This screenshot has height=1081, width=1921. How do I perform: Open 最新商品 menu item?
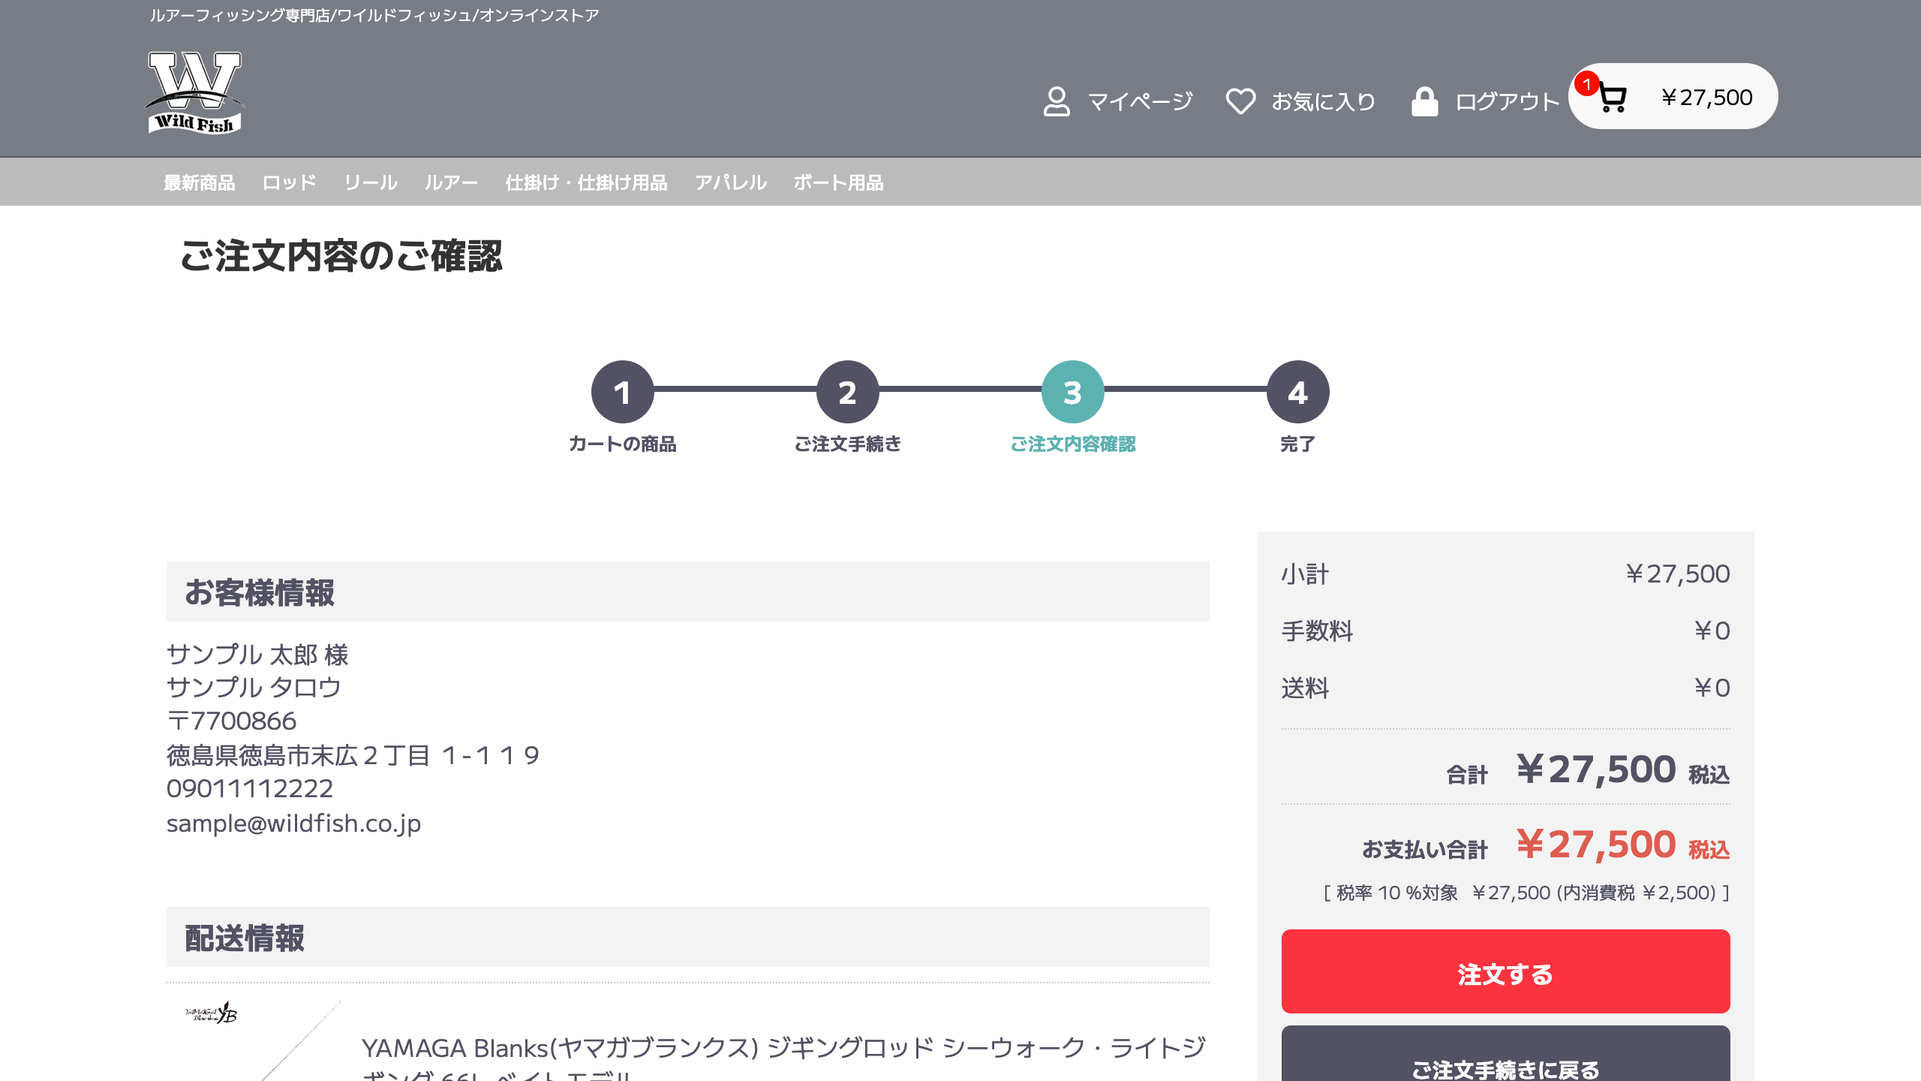pos(199,182)
